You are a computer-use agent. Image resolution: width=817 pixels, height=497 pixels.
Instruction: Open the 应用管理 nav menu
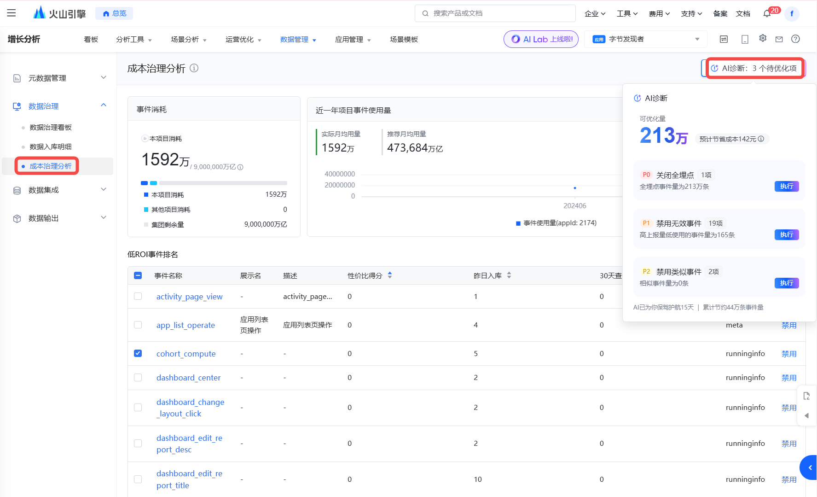(353, 40)
